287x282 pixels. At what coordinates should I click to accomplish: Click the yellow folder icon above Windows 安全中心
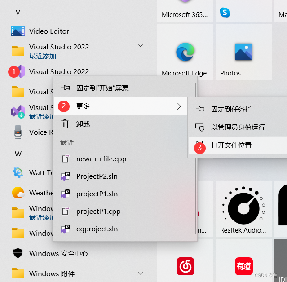point(18,233)
